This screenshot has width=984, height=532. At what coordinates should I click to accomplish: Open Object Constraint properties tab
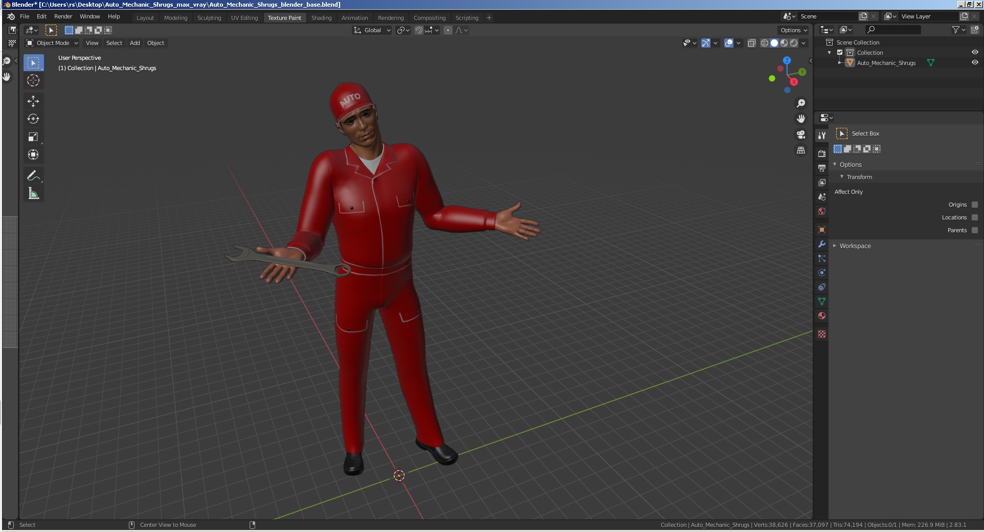click(822, 287)
